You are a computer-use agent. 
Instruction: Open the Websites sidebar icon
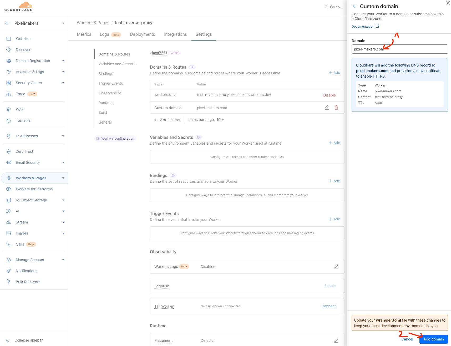pyautogui.click(x=9, y=39)
